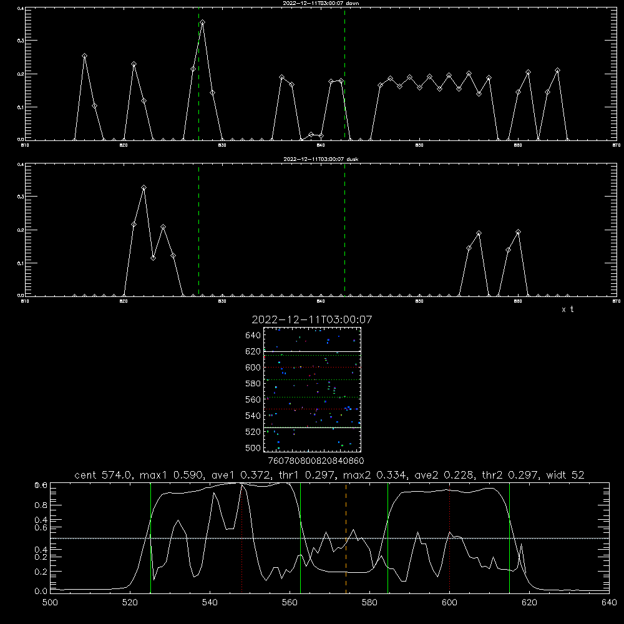Click dusk plot y-axis label 0.3

(21, 197)
